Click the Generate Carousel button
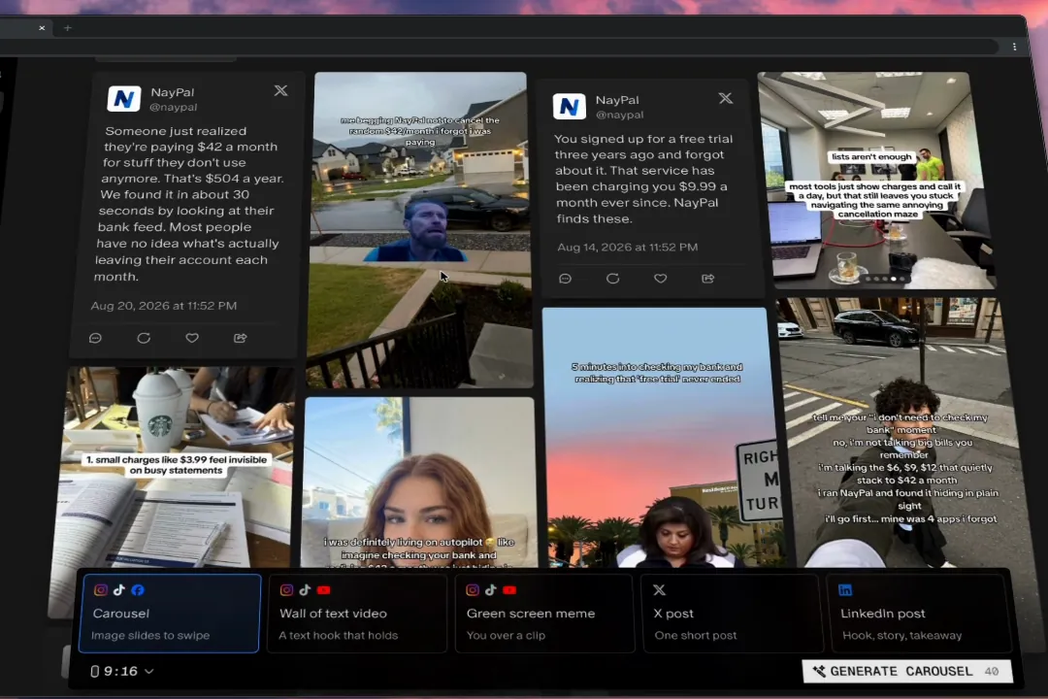 tap(907, 672)
